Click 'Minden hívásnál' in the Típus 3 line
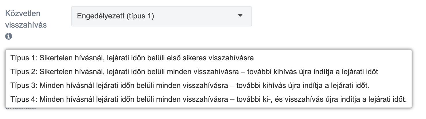Image resolution: width=426 pixels, height=119 pixels. (x=62, y=86)
